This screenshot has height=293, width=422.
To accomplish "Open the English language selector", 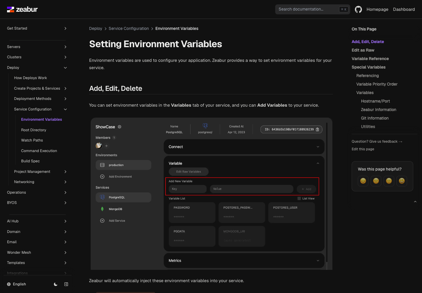I will click(x=16, y=284).
